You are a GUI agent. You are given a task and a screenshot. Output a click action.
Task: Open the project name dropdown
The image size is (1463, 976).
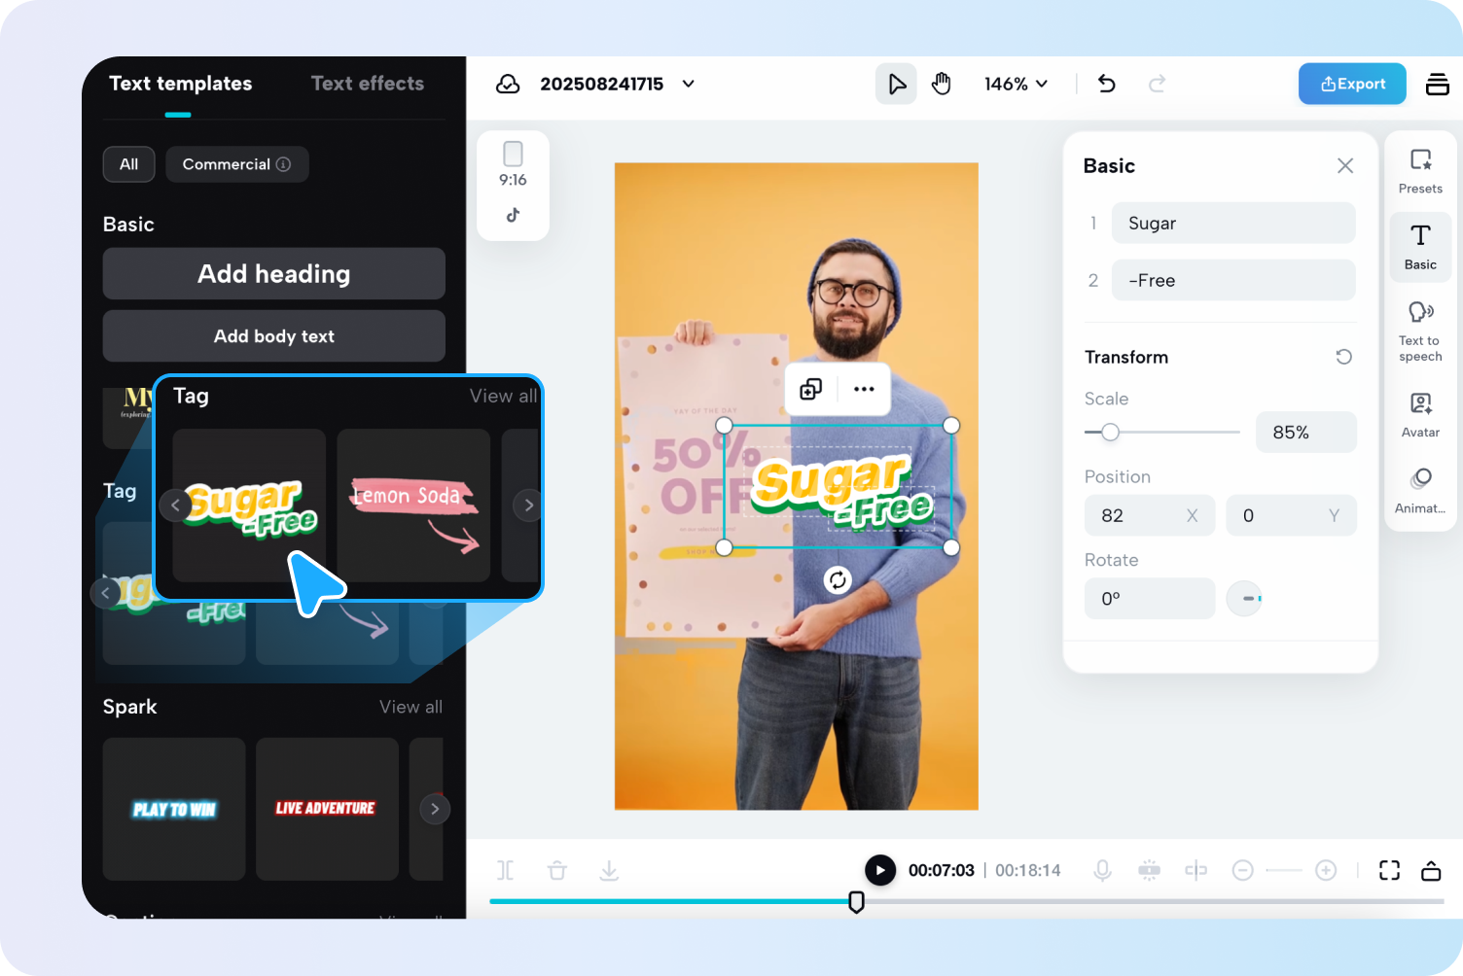[x=688, y=84]
